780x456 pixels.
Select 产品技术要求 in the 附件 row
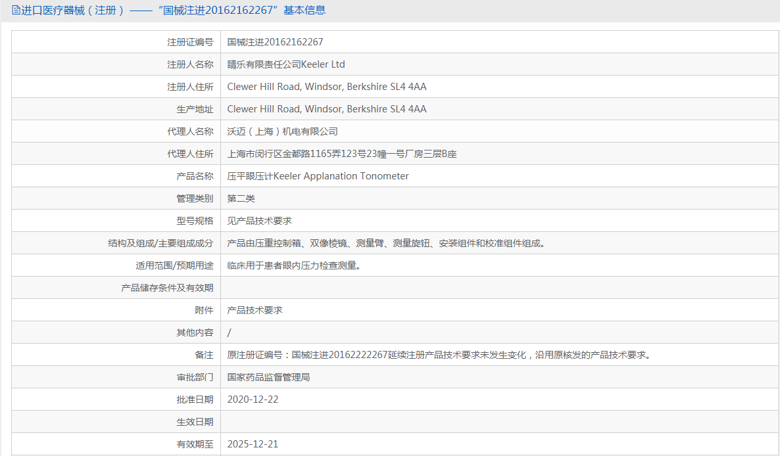(255, 310)
